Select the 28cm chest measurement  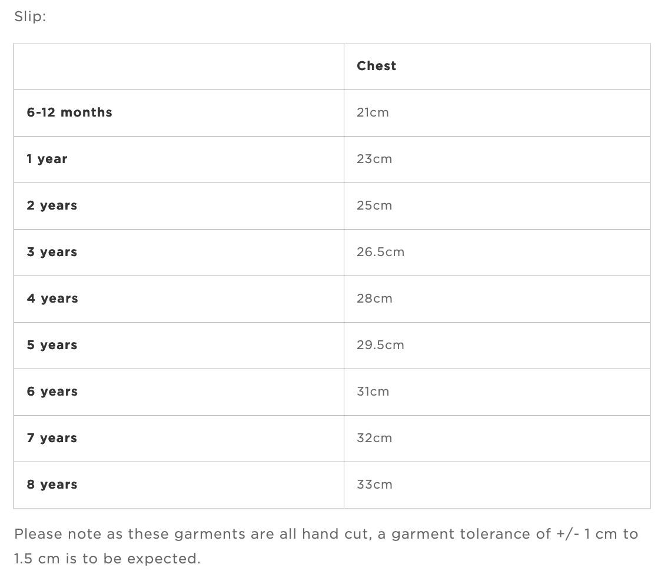[x=374, y=299]
